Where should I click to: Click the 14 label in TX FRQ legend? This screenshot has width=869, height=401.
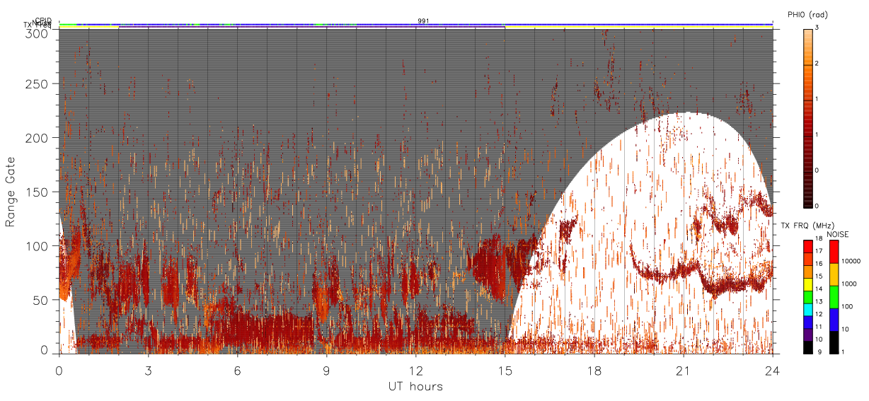tap(819, 289)
